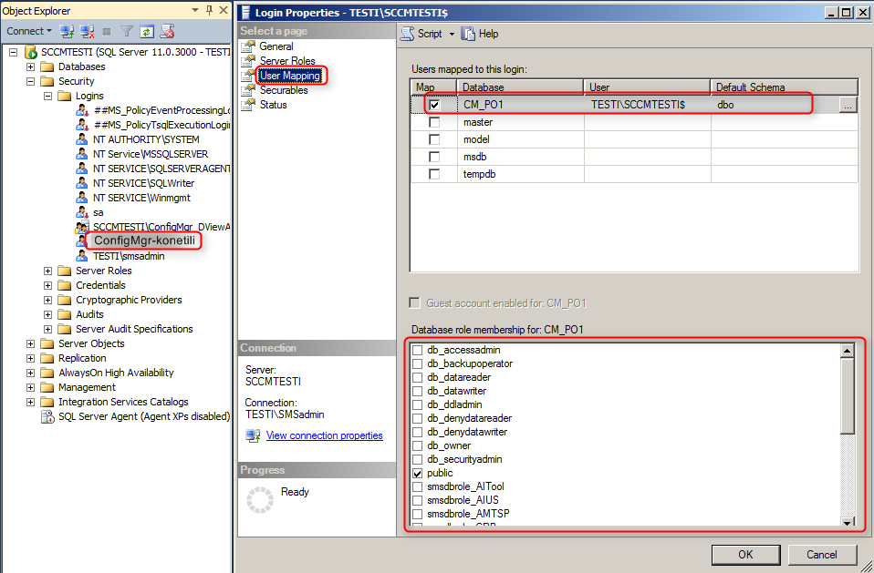Click the TESTI\smsadmin login icon

pos(82,256)
